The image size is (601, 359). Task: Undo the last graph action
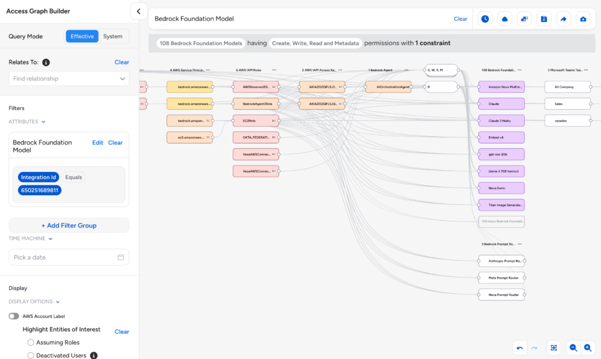click(520, 348)
